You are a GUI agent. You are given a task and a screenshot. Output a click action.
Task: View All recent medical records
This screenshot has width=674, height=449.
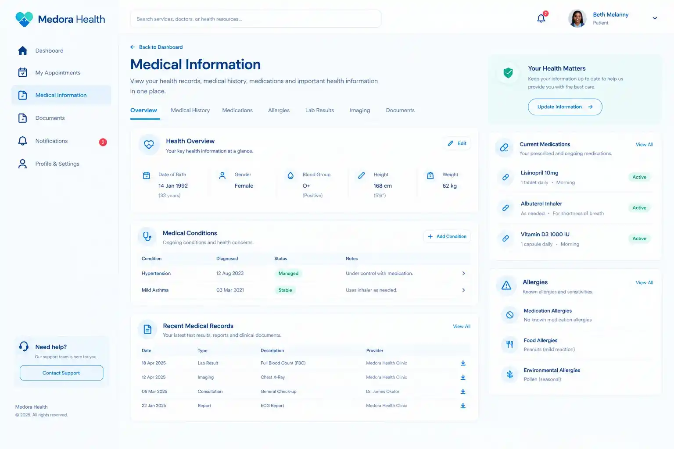click(462, 327)
